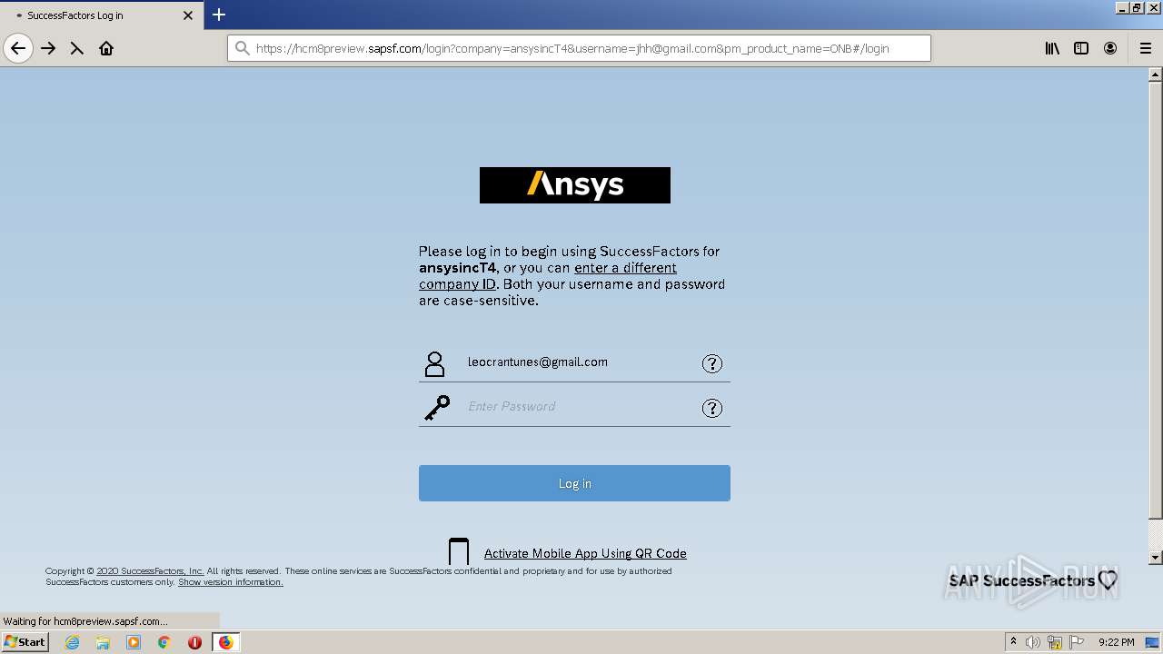
Task: Click the mobile phone icon
Action: click(459, 552)
